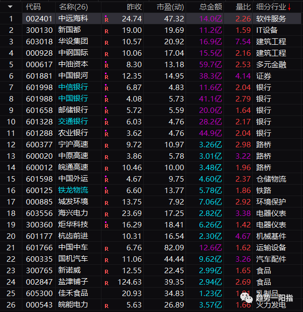Click the R marker icon for 中远海科
The image size is (303, 312).
106,19
